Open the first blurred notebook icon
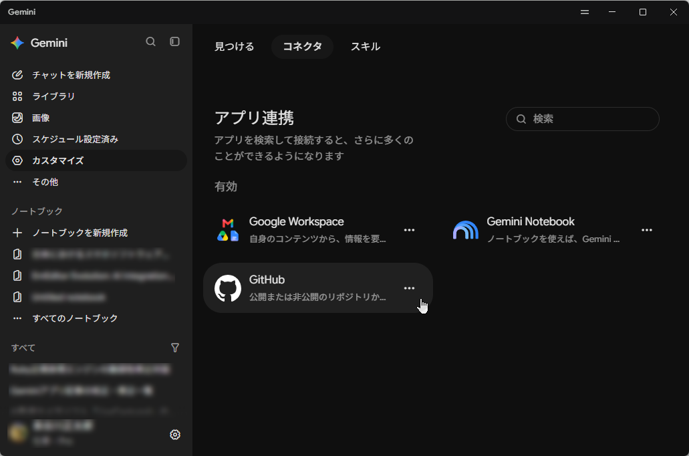 [x=17, y=254]
